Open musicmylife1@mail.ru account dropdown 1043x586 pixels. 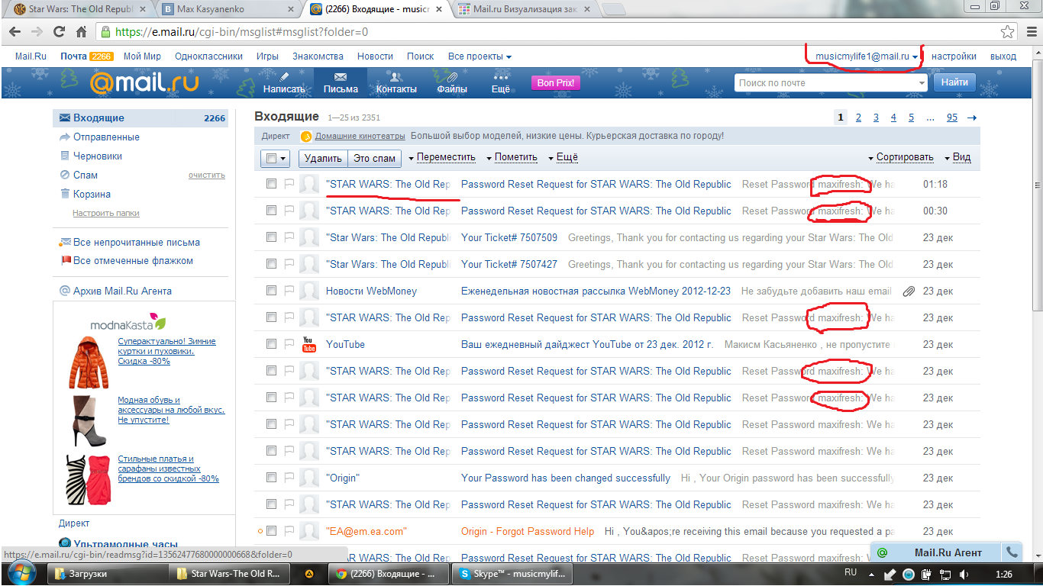[867, 56]
